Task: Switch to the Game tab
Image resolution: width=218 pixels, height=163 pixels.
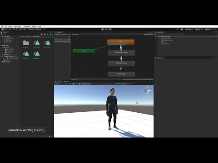Action: (x=66, y=81)
